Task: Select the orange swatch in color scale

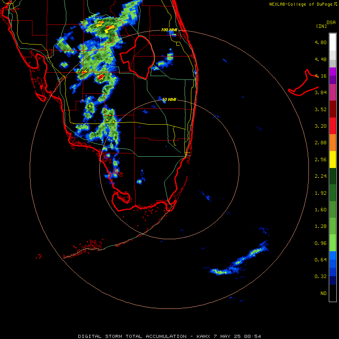Action: 333,143
